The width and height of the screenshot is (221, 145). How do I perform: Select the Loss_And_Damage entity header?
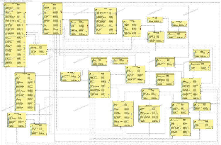coord(202,103)
